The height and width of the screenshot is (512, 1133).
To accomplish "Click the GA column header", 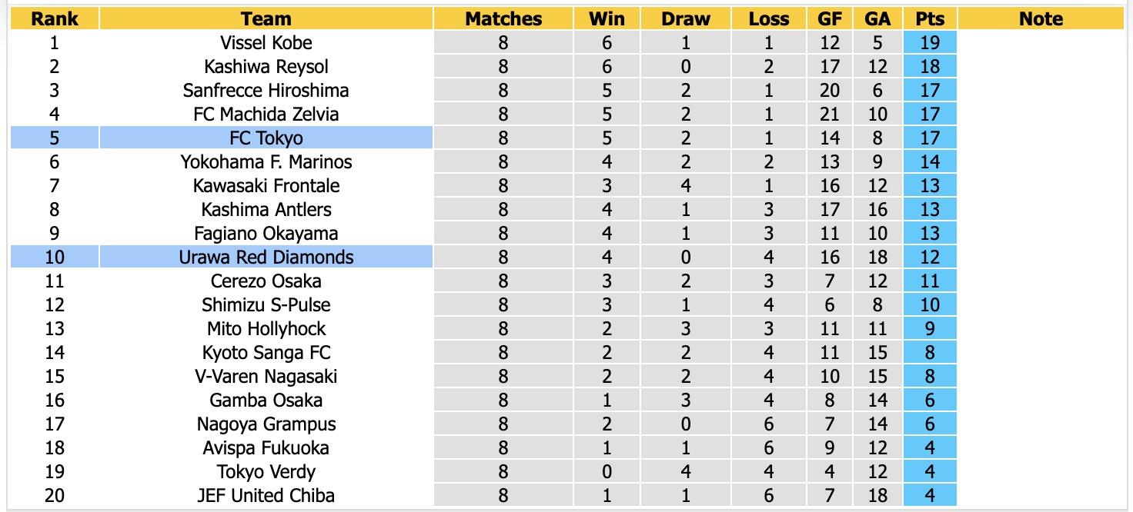I will [878, 19].
